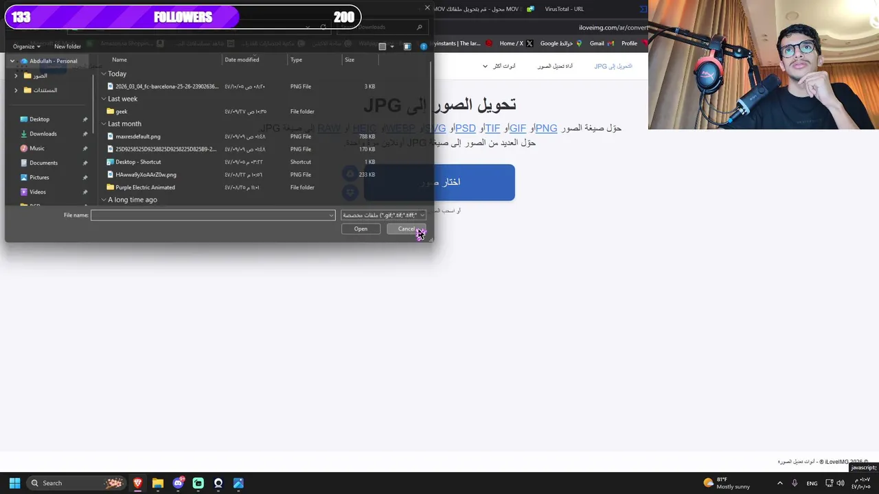The height and width of the screenshot is (494, 879).
Task: Open Discord from the taskbar
Action: coord(178,483)
